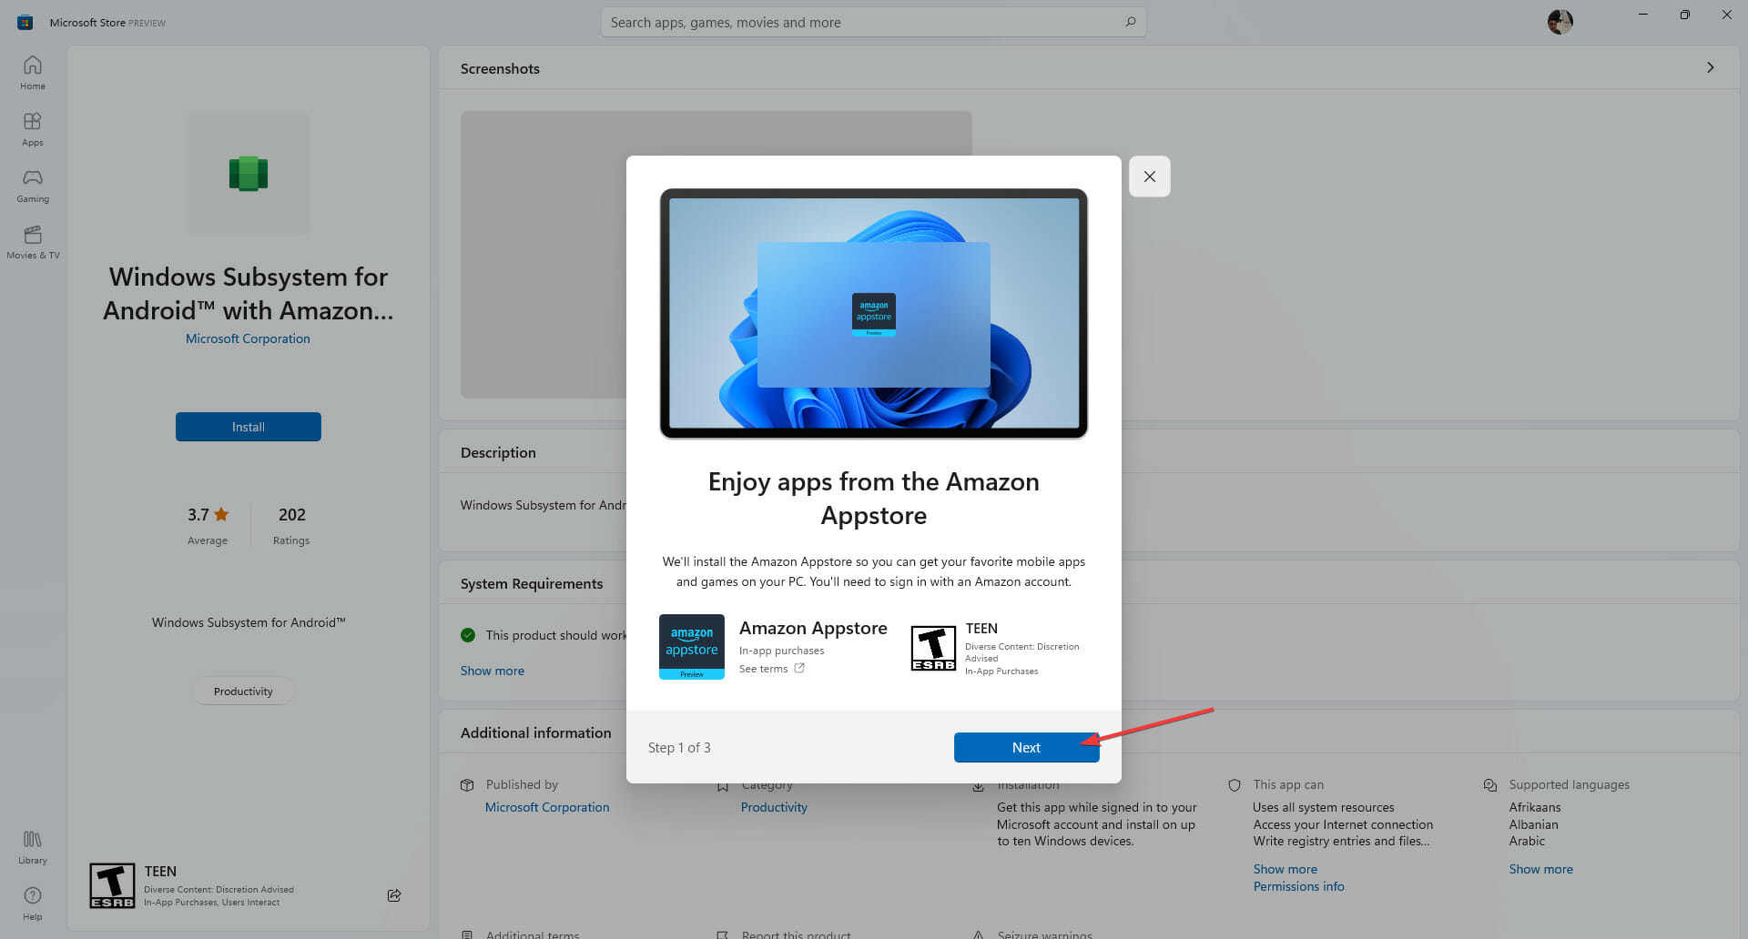Open the Apps section in the sidebar
Viewport: 1748px width, 939px height.
tap(33, 129)
